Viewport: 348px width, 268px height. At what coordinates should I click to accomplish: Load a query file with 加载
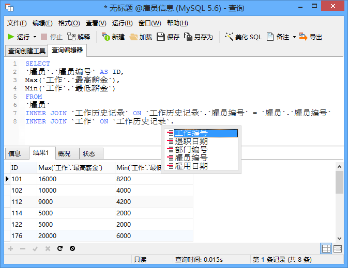[x=141, y=37]
